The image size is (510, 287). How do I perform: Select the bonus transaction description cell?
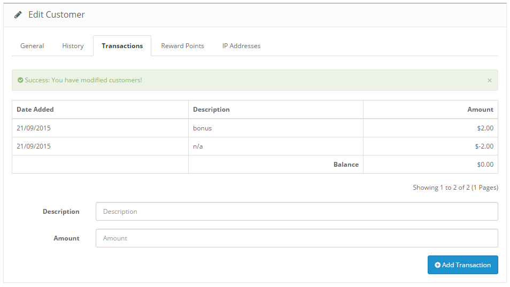[x=203, y=128]
